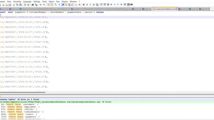Viewport: 214px width, 120px height.
Task: Close the mysqlsampledatabase.sql tab
Action: [x=176, y=9]
